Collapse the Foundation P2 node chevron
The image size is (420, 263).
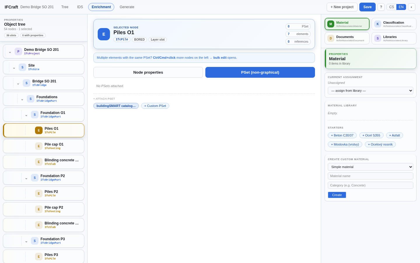pos(26,178)
